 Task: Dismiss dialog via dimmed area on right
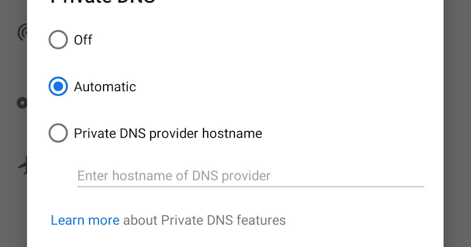457,124
